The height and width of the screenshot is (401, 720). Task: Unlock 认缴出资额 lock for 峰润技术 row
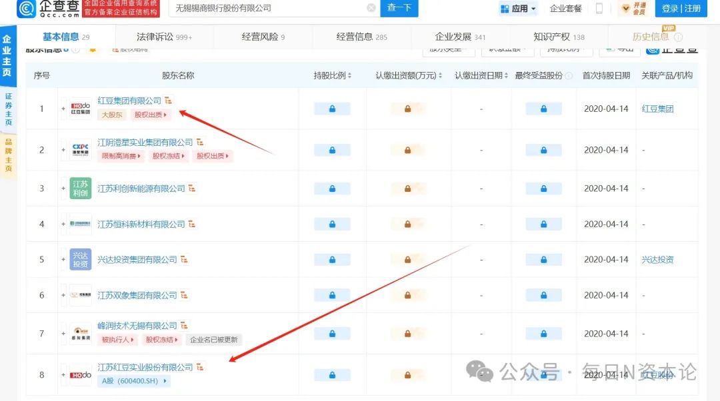pos(407,334)
